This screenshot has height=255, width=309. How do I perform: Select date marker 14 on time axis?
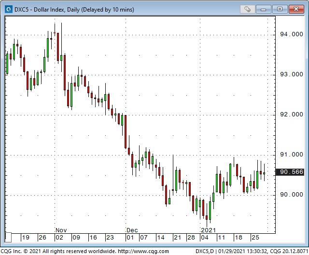(x=161, y=238)
